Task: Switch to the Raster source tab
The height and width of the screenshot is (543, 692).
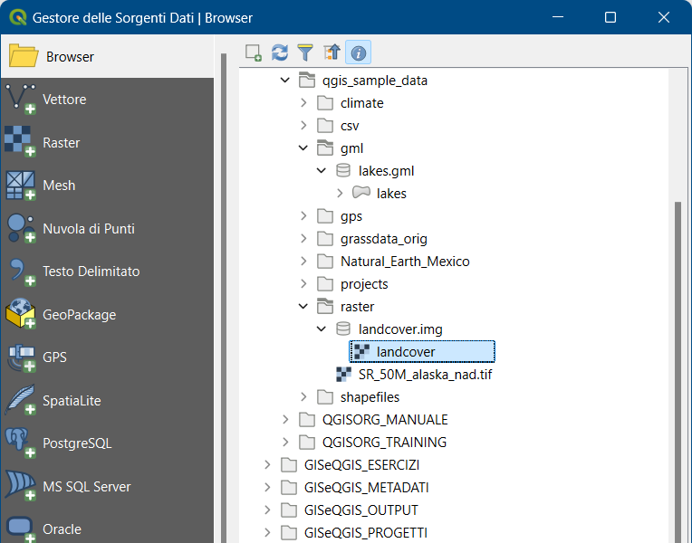Action: (108, 142)
